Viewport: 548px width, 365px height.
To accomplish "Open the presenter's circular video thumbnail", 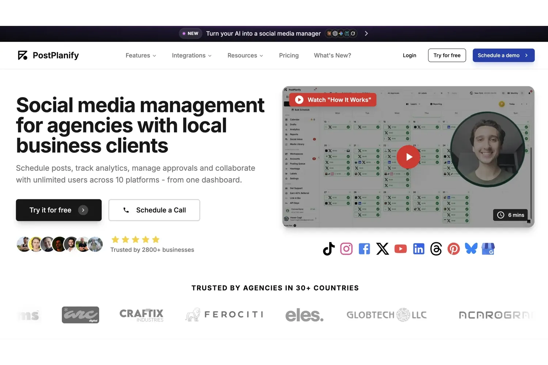I will (487, 149).
